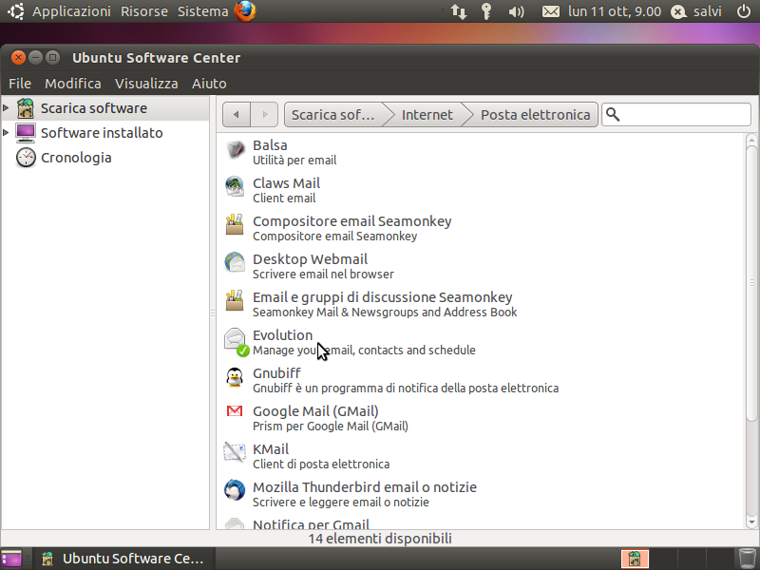This screenshot has height=570, width=760.
Task: Go to the Internet breadcrumb
Action: [427, 114]
